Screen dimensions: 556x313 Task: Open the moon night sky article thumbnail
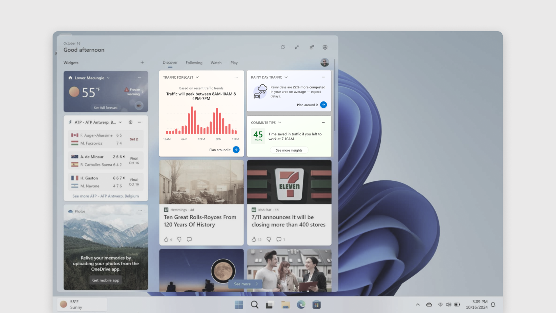(201, 270)
